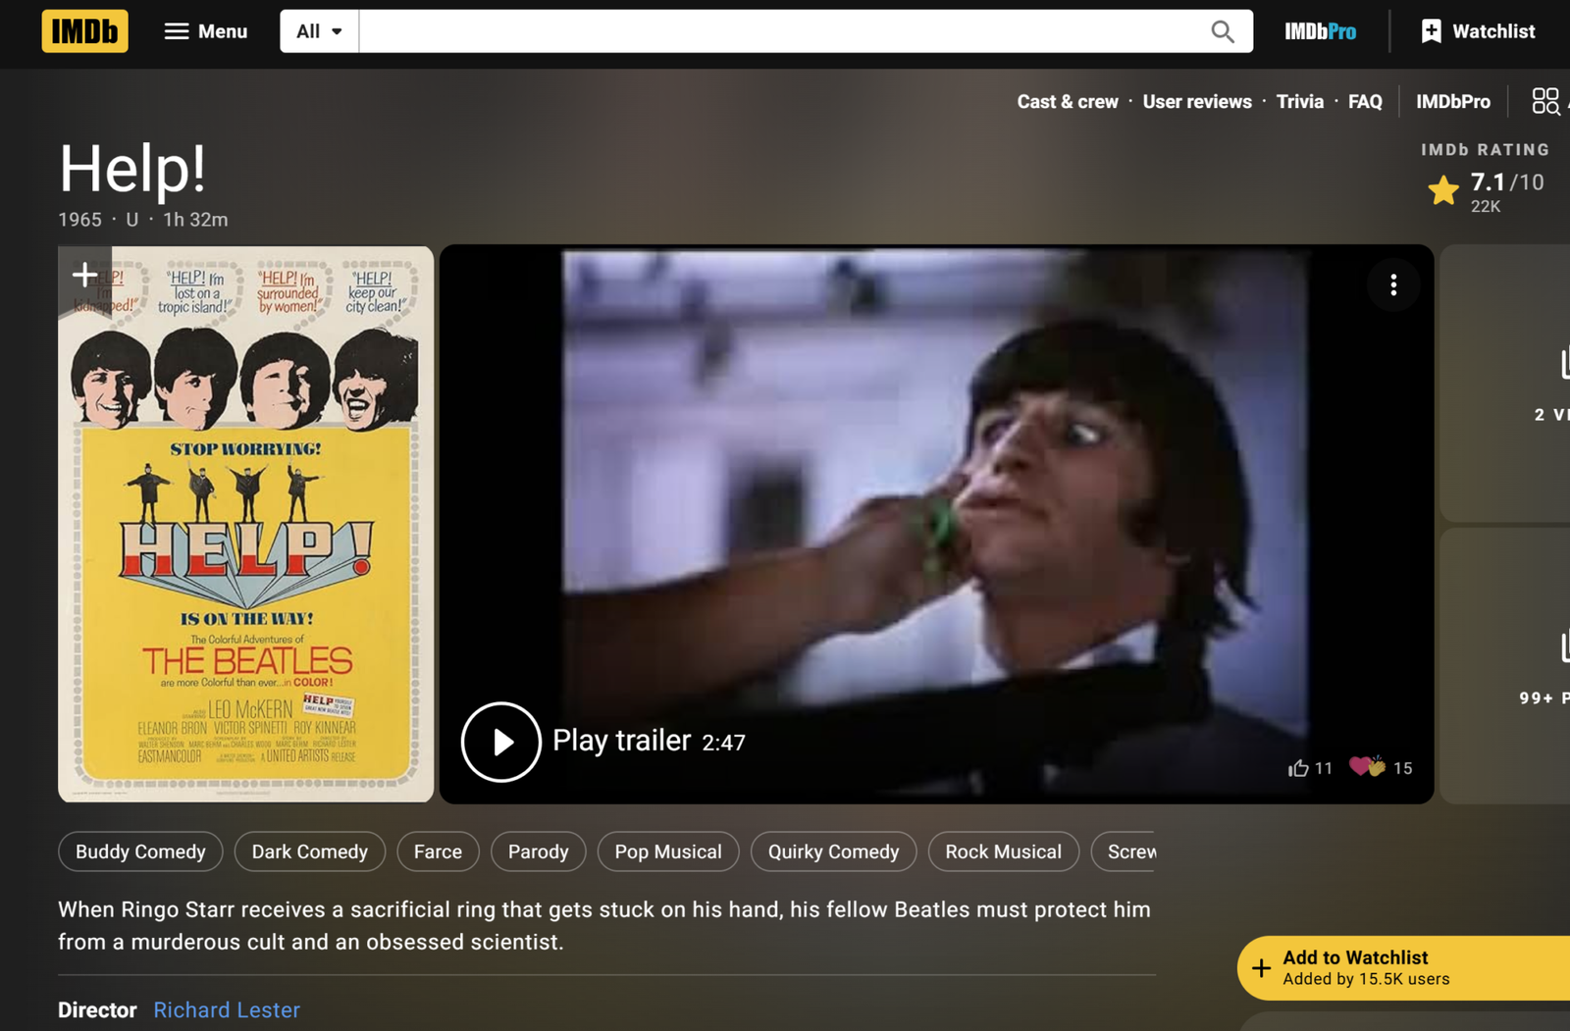The width and height of the screenshot is (1570, 1031).
Task: Click the 1965 release year
Action: tap(79, 220)
